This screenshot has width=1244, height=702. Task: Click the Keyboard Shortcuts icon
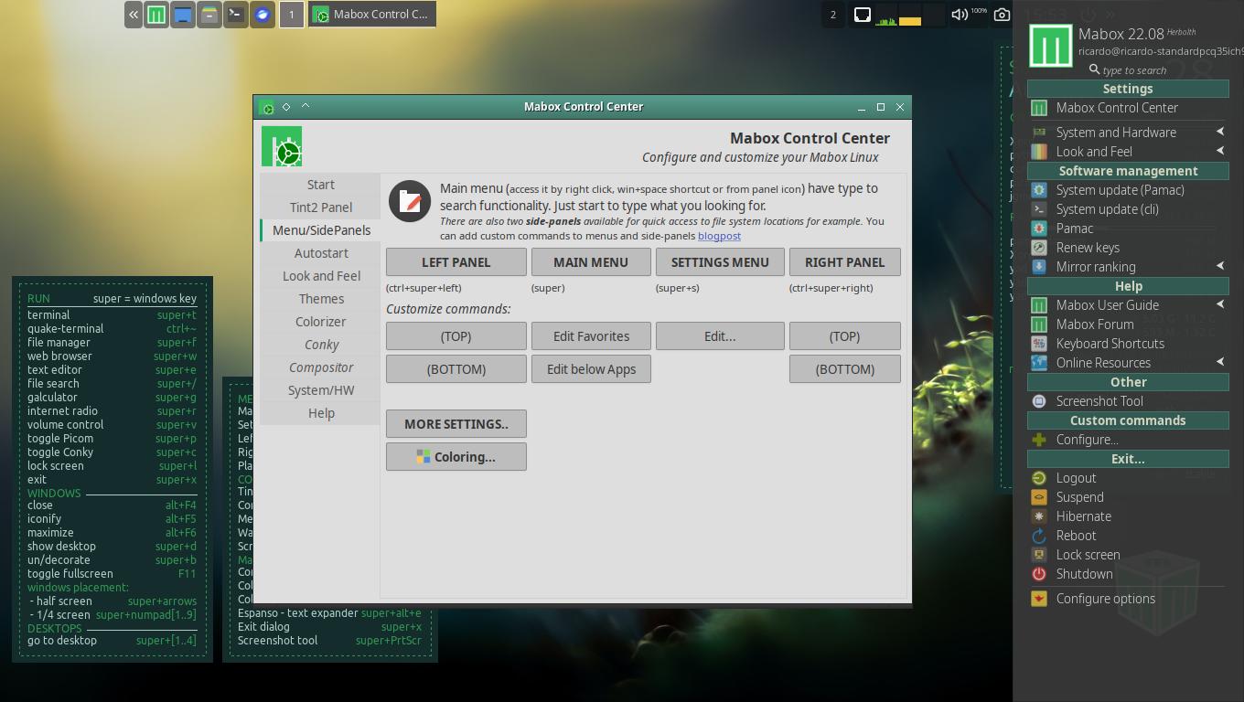click(x=1039, y=344)
